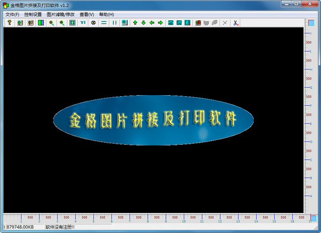321x233 pixels.
Task: Click the green left arrow icon
Action: (152, 23)
